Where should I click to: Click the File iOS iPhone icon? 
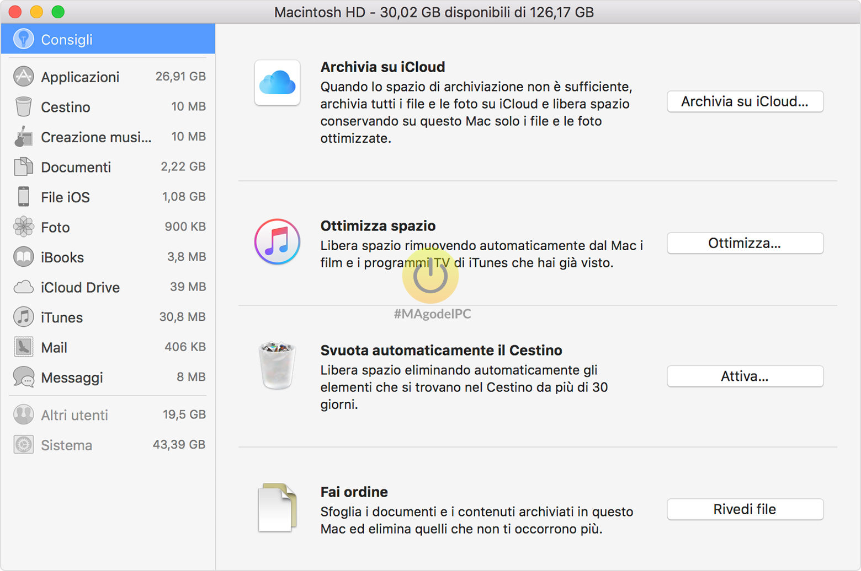click(x=23, y=197)
